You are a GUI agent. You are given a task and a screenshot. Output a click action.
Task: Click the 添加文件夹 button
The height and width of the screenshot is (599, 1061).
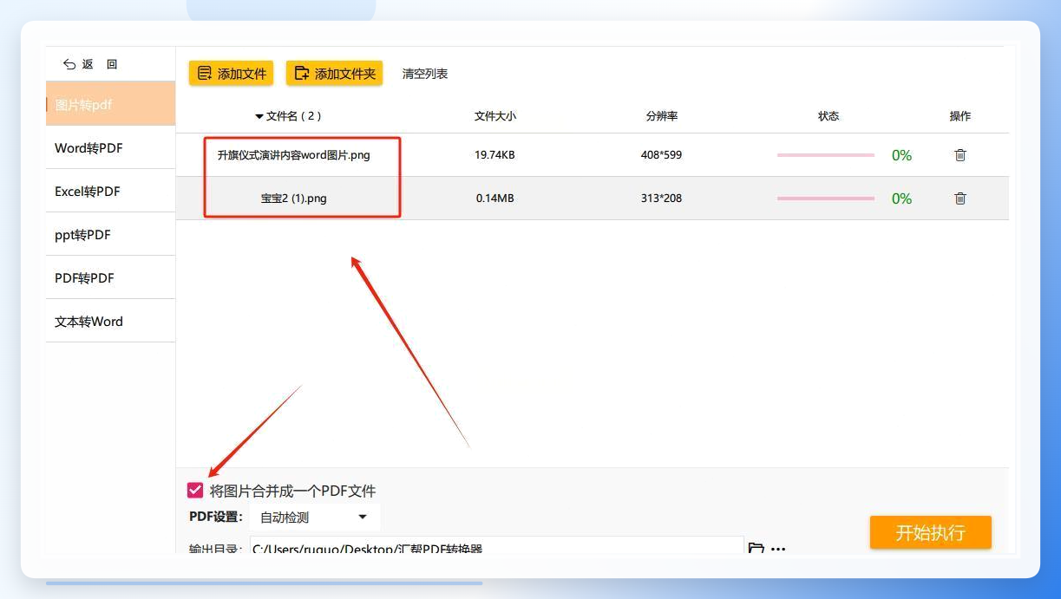(335, 74)
